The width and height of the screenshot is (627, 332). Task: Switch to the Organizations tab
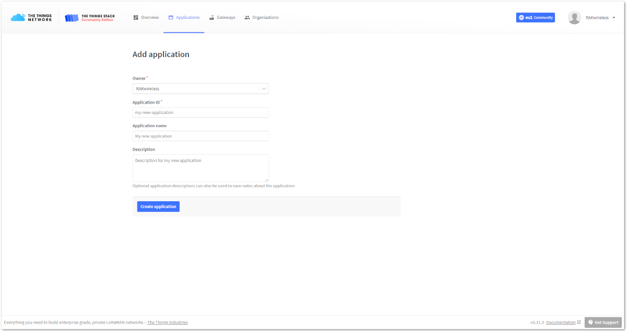click(x=261, y=17)
